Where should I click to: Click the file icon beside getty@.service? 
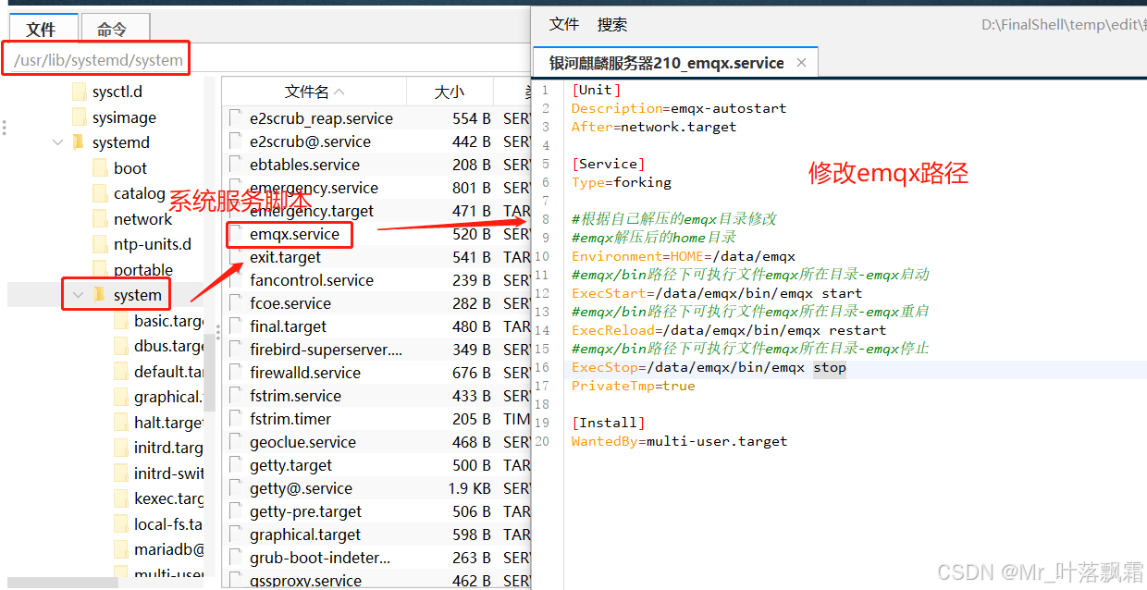tap(238, 487)
